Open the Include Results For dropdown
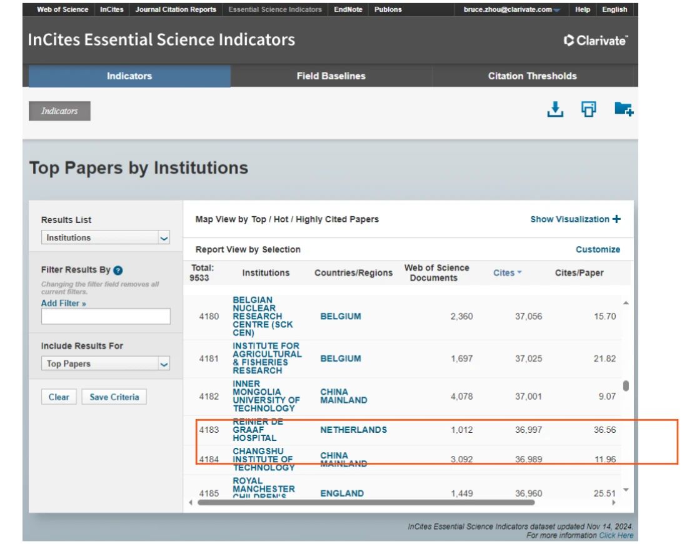The height and width of the screenshot is (544, 687). point(106,363)
